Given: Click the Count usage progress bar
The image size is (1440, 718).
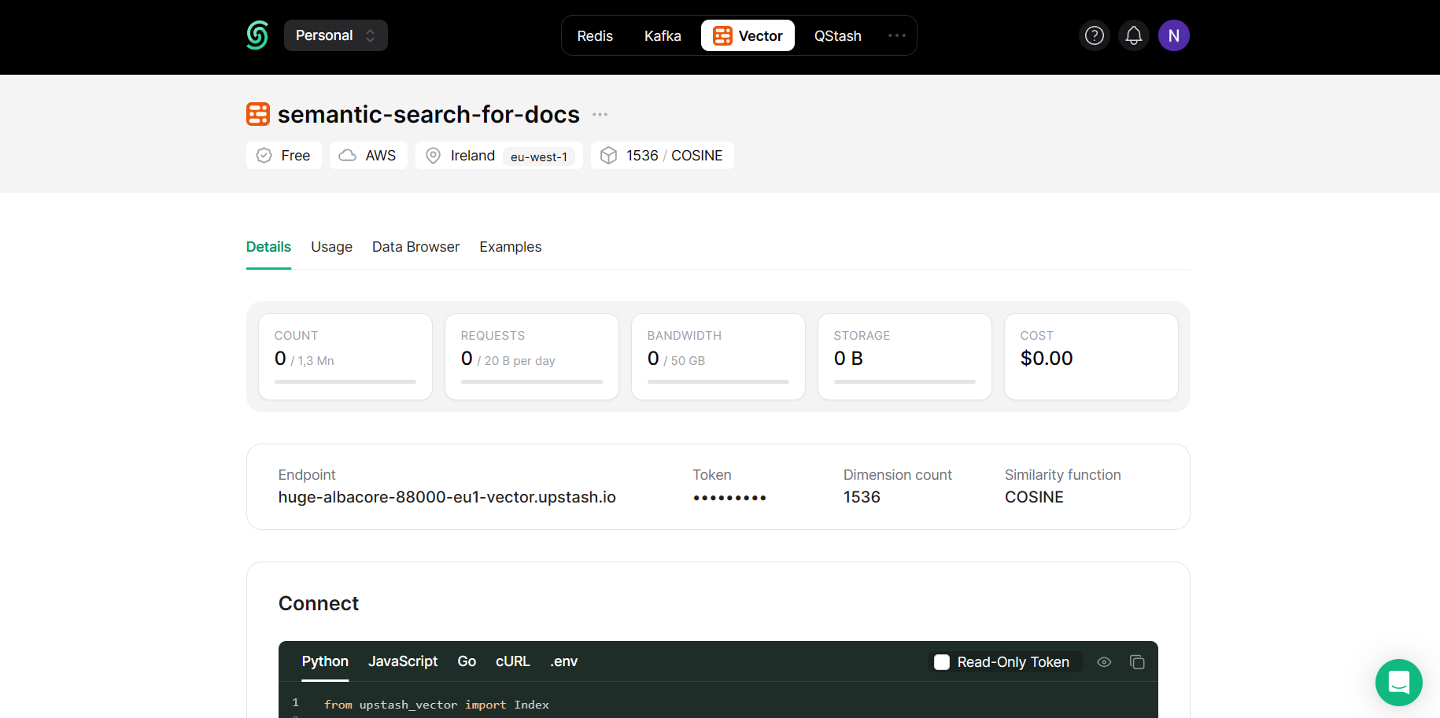Looking at the screenshot, I should click(345, 381).
